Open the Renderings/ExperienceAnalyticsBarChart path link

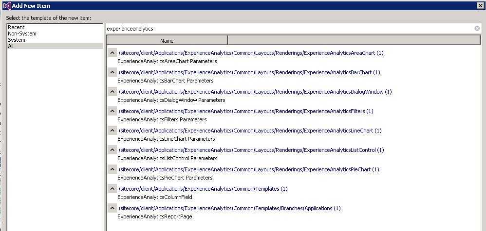[x=249, y=72]
